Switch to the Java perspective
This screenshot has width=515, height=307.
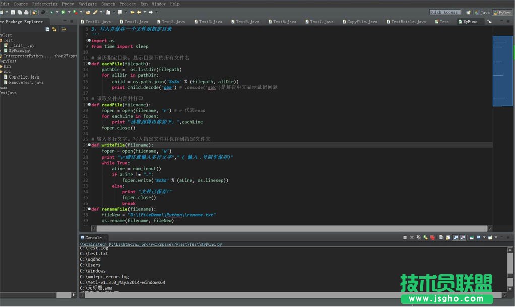[x=483, y=12]
